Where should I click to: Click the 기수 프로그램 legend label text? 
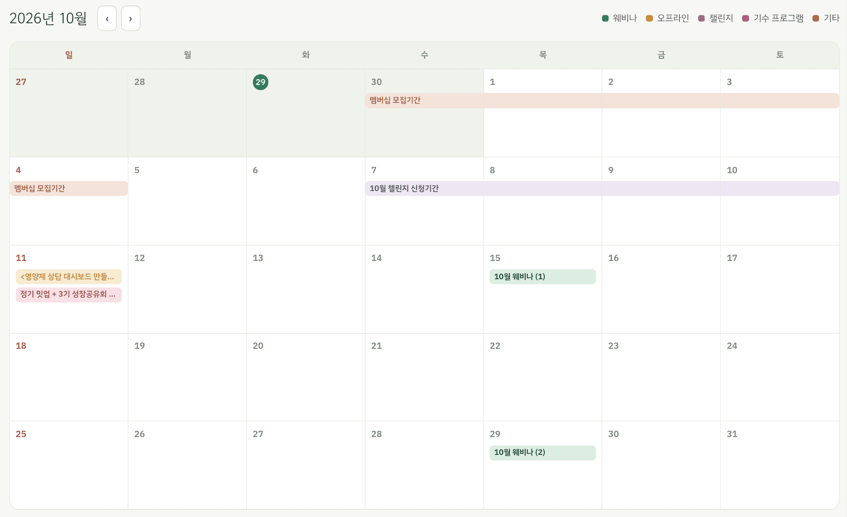click(x=778, y=18)
